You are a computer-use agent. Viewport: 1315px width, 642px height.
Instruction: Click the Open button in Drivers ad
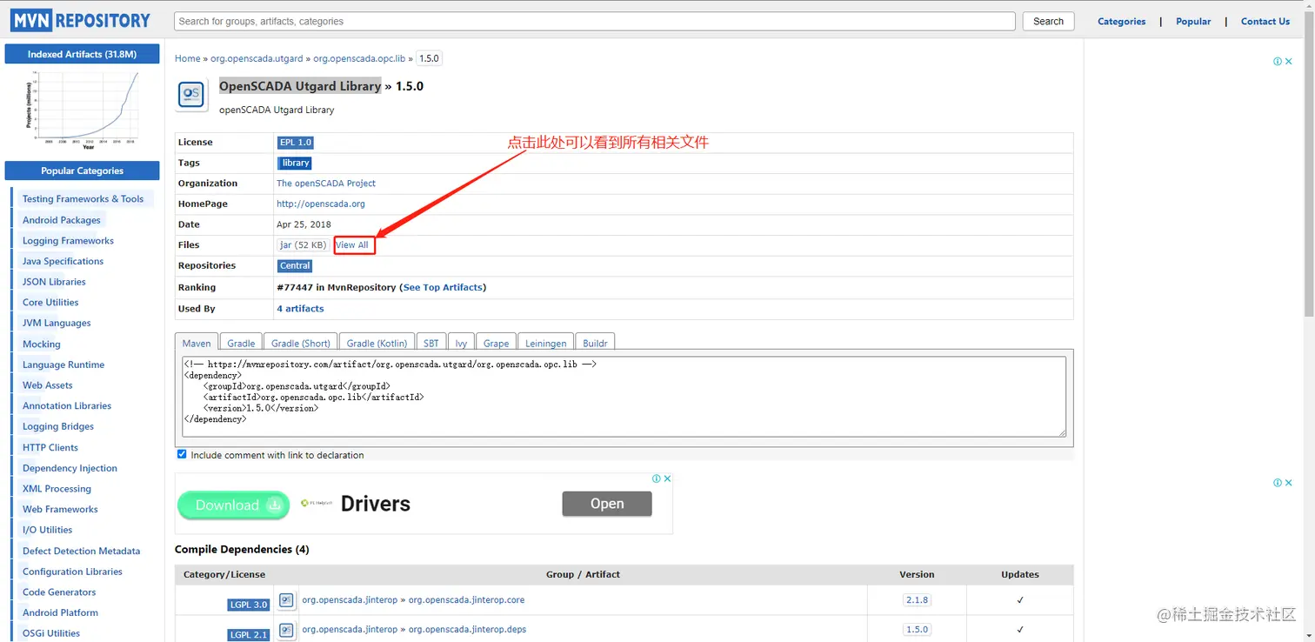click(x=606, y=504)
